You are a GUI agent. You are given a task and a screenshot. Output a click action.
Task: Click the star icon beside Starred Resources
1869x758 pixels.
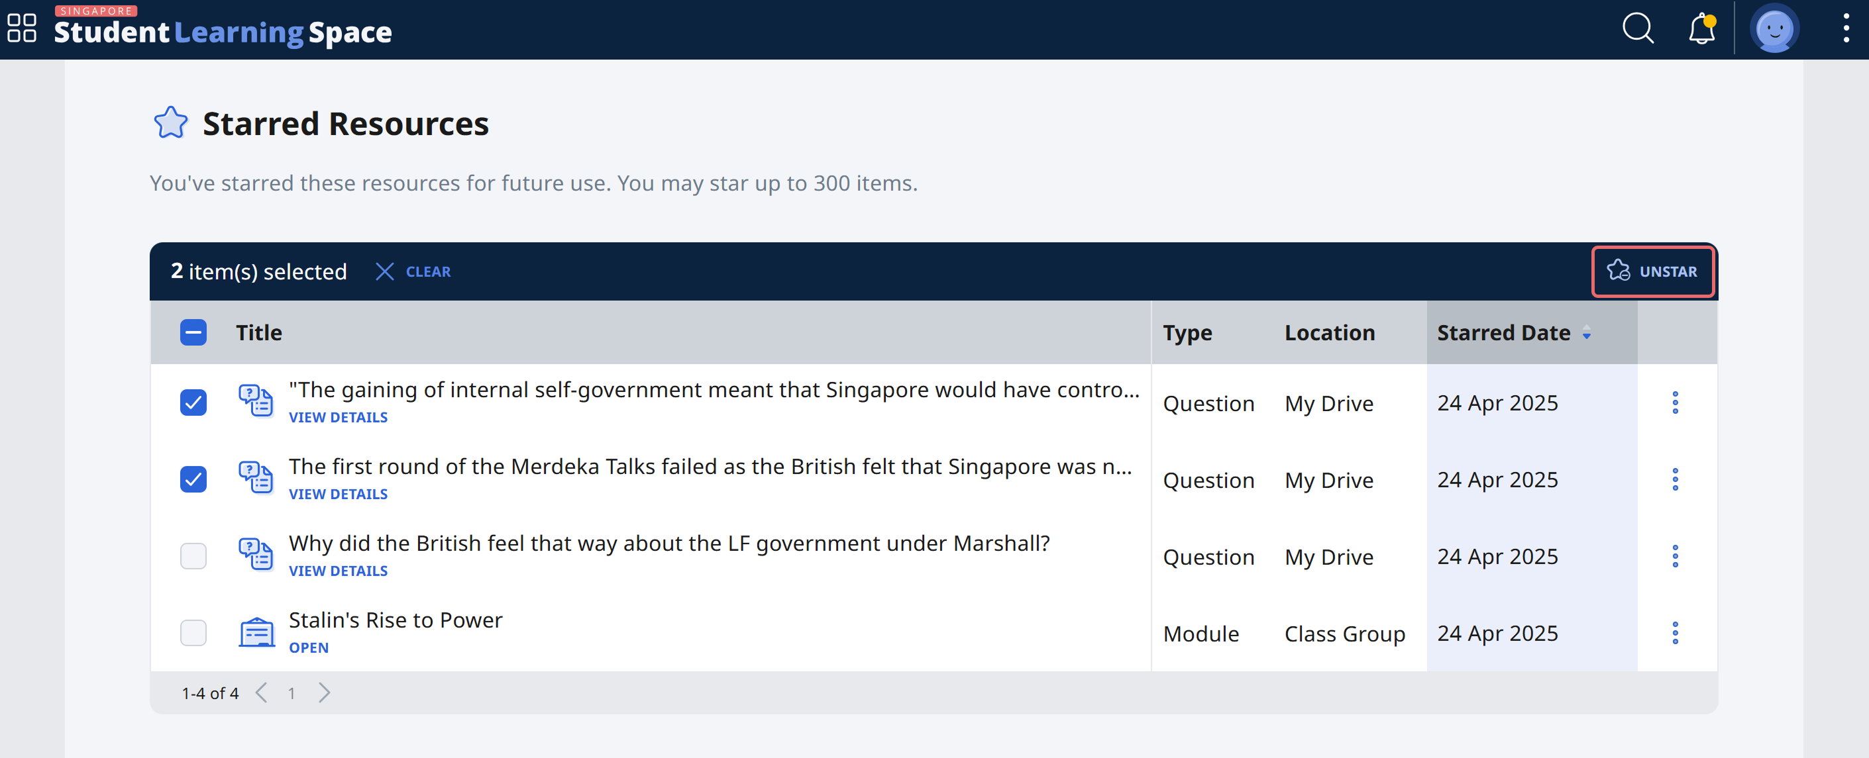point(170,123)
